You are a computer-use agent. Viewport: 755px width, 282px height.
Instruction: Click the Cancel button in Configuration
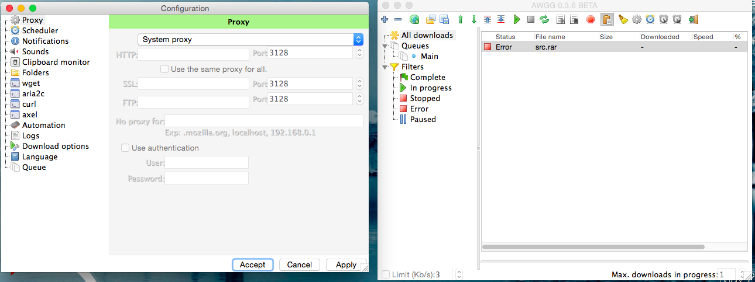tap(299, 264)
